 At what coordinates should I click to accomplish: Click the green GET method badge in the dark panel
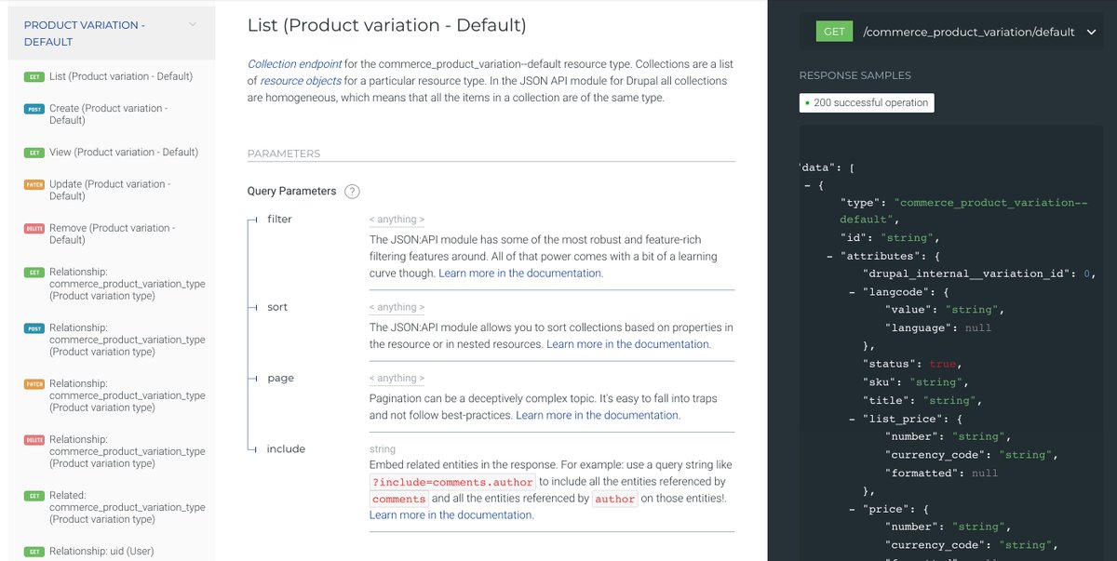834,32
